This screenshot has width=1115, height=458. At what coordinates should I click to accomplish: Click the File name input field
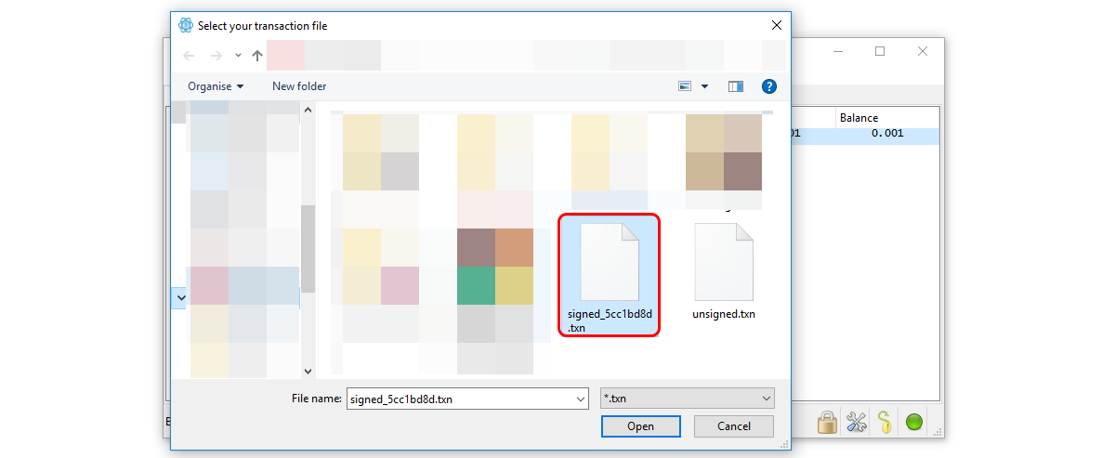coord(460,399)
